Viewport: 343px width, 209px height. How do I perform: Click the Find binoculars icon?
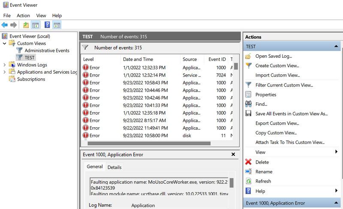tap(248, 104)
